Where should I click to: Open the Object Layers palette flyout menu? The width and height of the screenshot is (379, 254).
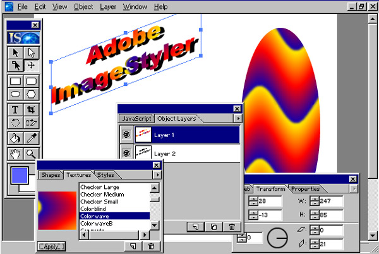coord(238,118)
